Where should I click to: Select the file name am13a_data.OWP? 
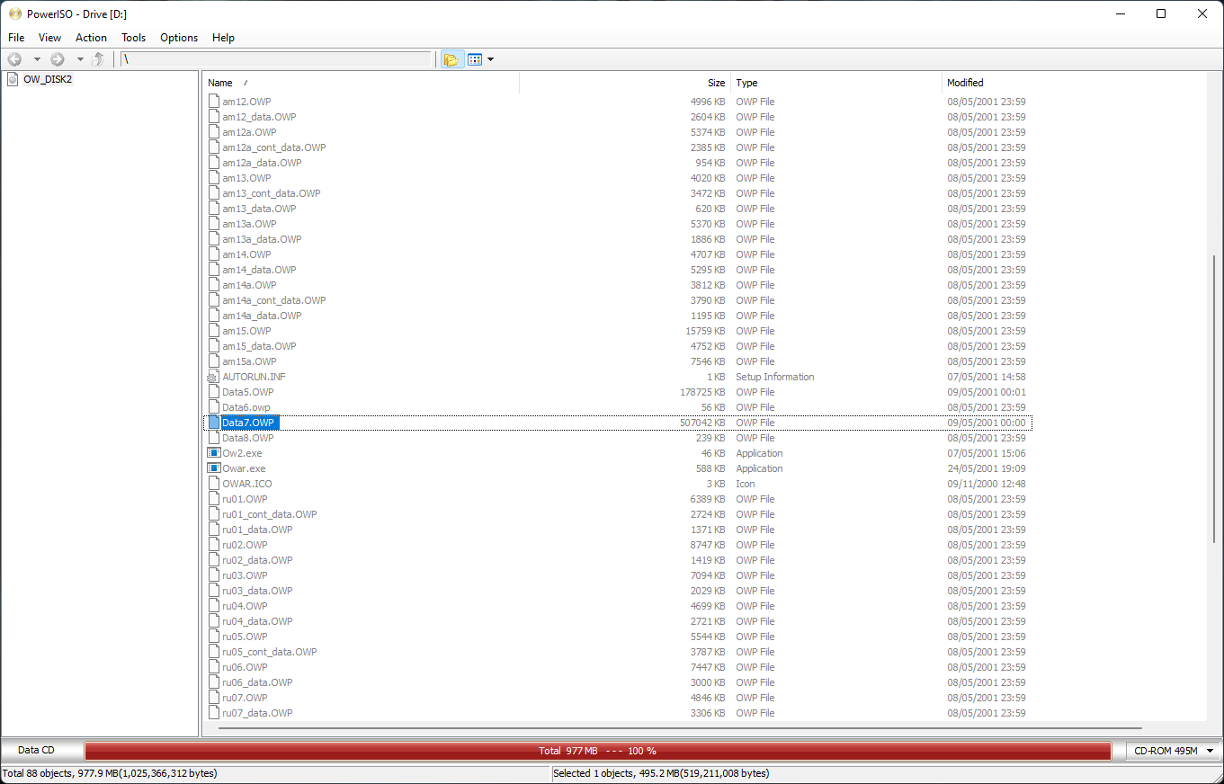[262, 239]
